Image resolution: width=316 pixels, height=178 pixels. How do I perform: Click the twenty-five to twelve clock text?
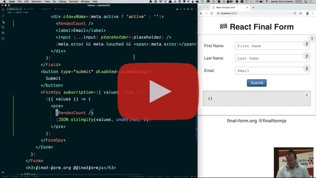point(282,1)
